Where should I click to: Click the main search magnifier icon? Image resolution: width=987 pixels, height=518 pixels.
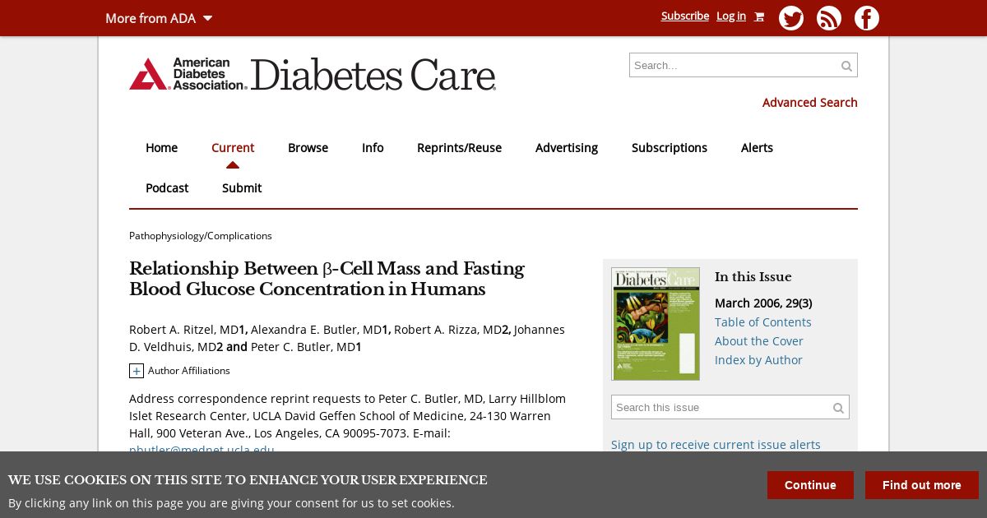(x=846, y=66)
